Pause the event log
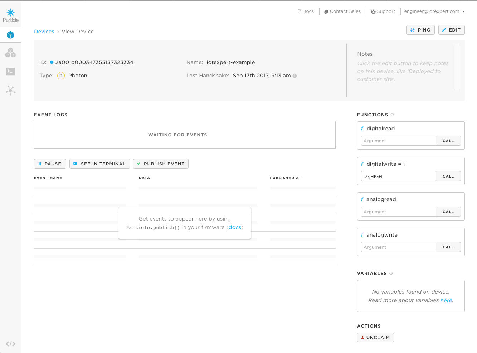Image resolution: width=477 pixels, height=353 pixels. [50, 164]
